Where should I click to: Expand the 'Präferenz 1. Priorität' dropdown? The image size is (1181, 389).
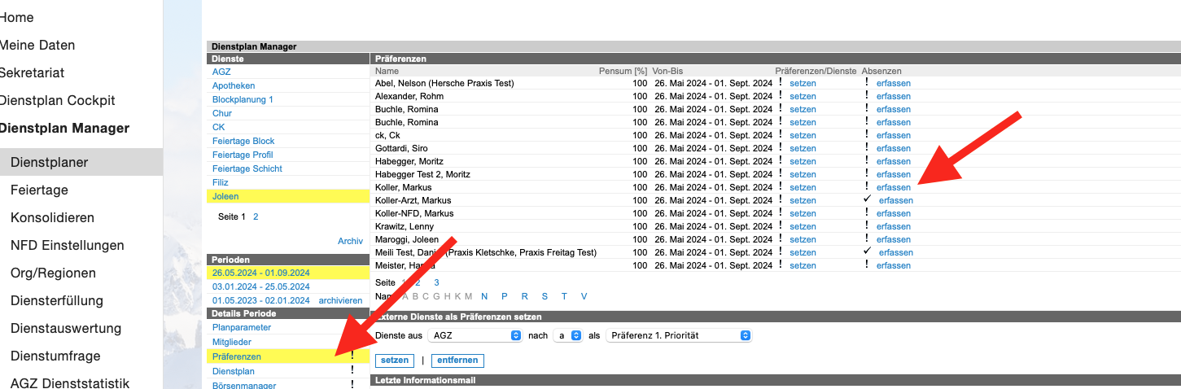(678, 335)
